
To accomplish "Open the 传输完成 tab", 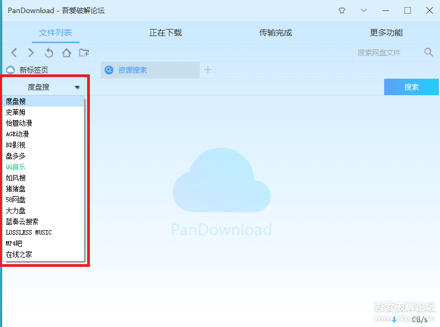I will coord(275,33).
